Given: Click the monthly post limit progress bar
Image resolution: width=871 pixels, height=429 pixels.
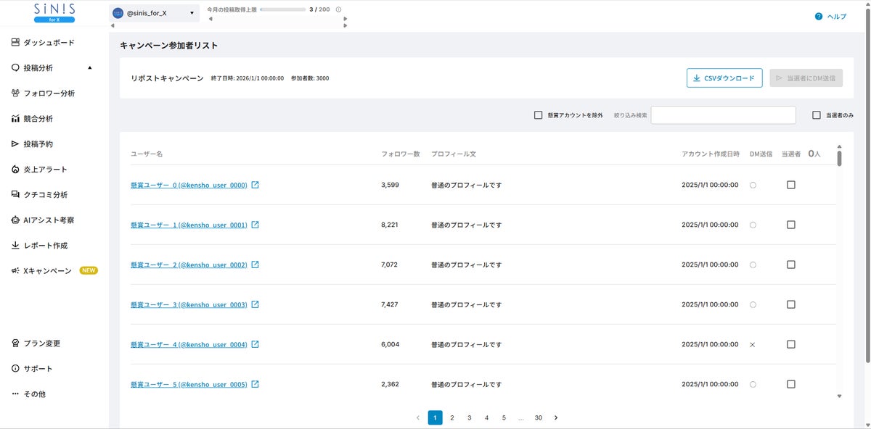Looking at the screenshot, I should tap(282, 10).
